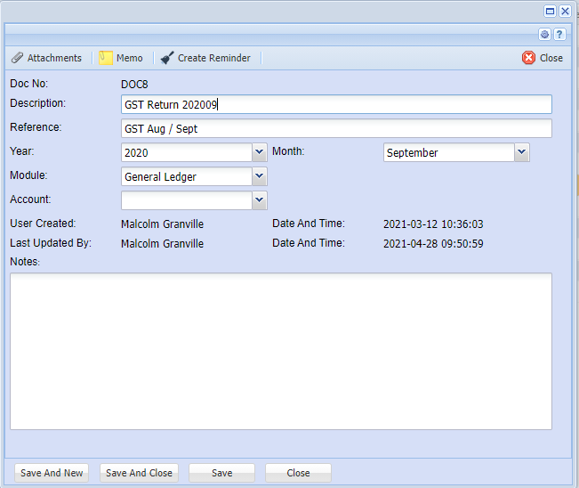Viewport: 579px width, 488px height.
Task: Click the Attachments paperclip icon
Action: click(17, 58)
